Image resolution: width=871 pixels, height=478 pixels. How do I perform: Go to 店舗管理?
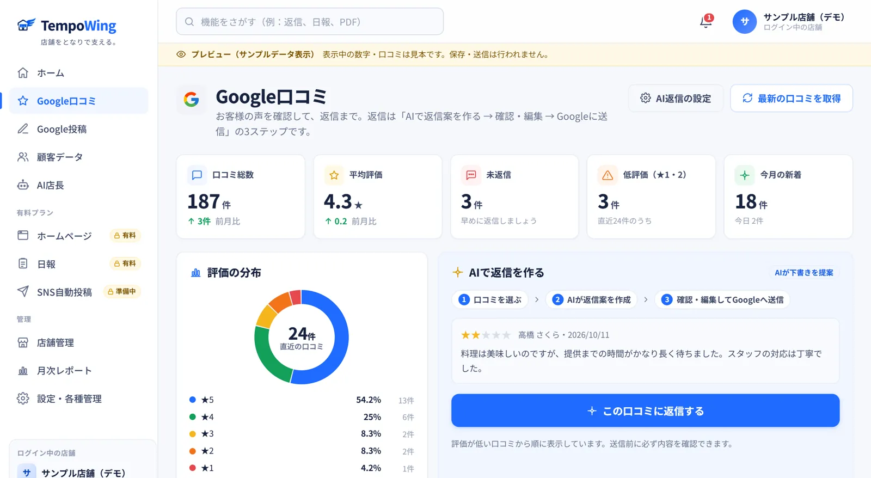(x=78, y=342)
